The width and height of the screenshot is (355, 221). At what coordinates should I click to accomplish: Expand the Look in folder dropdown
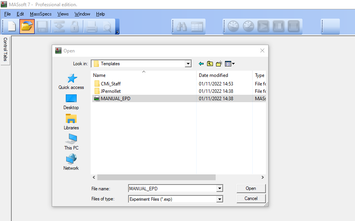(188, 64)
